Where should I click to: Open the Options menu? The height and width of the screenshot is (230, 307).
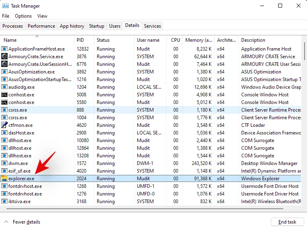point(23,16)
